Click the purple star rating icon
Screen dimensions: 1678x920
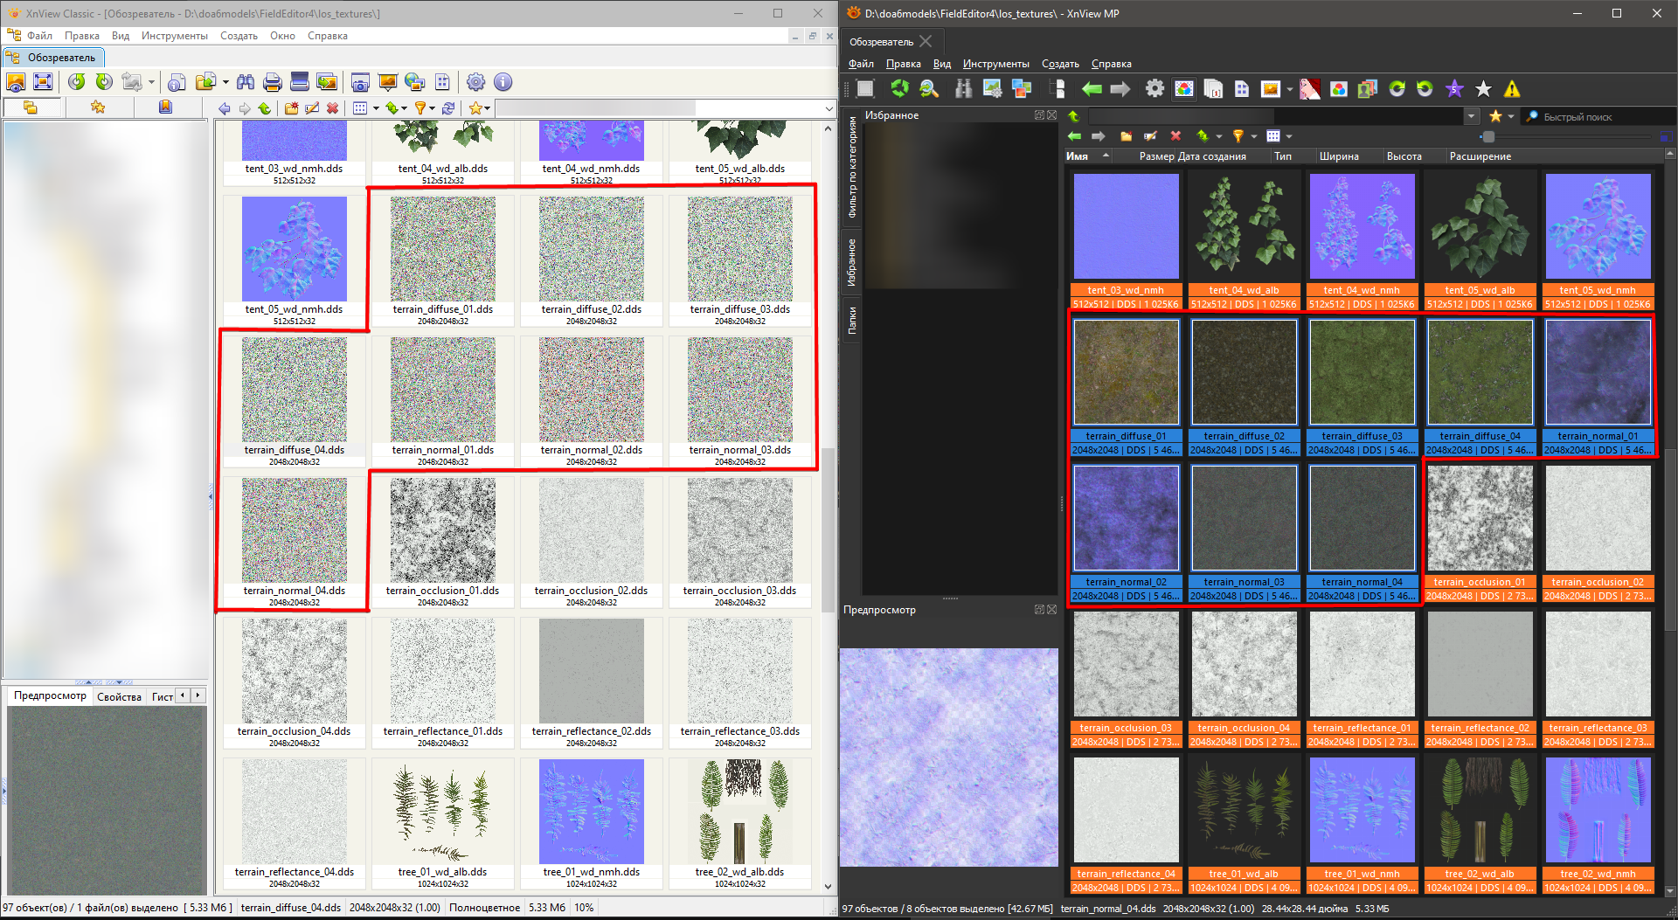pyautogui.click(x=1454, y=89)
